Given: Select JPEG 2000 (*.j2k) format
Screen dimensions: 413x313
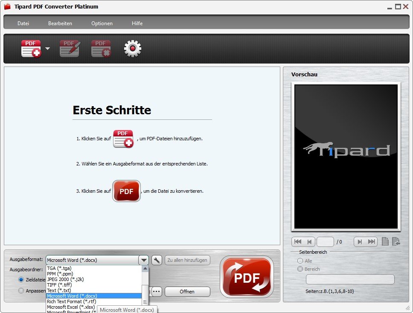Looking at the screenshot, I should click(94, 279).
